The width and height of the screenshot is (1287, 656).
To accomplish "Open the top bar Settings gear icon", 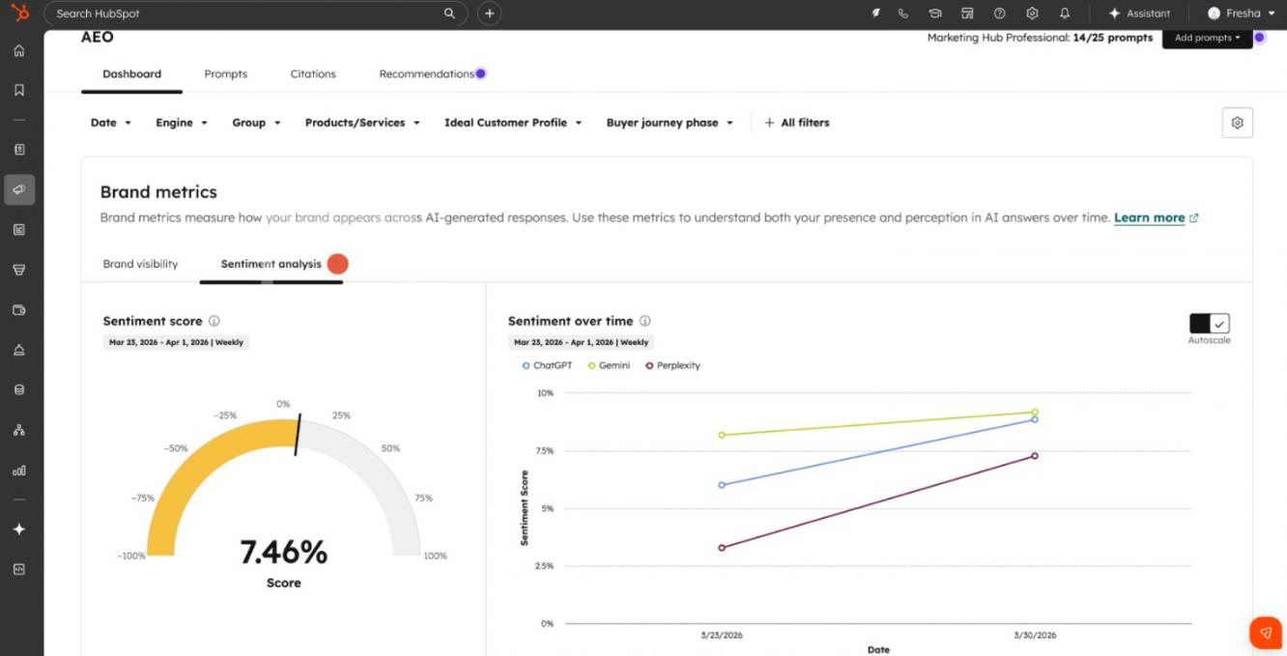I will (x=1032, y=14).
